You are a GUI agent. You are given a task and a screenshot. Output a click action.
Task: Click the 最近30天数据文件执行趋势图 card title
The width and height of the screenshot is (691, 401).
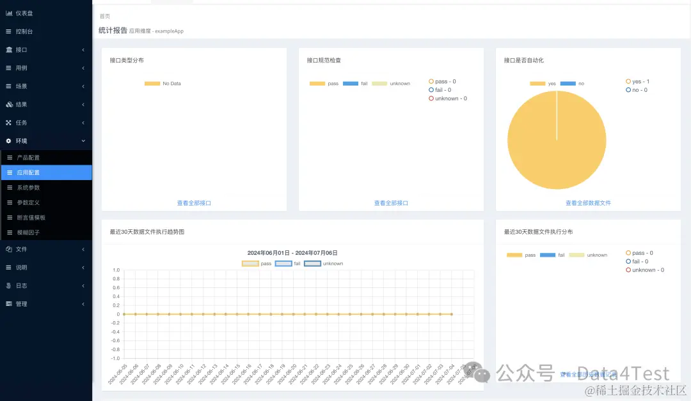[x=147, y=232]
